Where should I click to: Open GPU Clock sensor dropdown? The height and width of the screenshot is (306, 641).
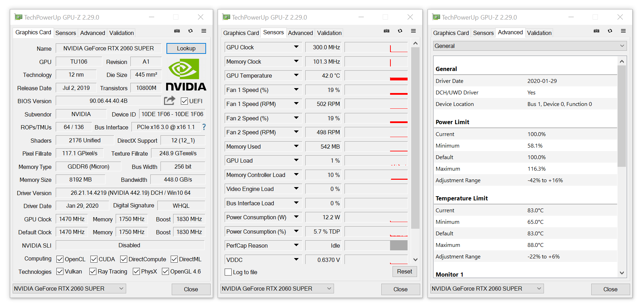pyautogui.click(x=296, y=47)
